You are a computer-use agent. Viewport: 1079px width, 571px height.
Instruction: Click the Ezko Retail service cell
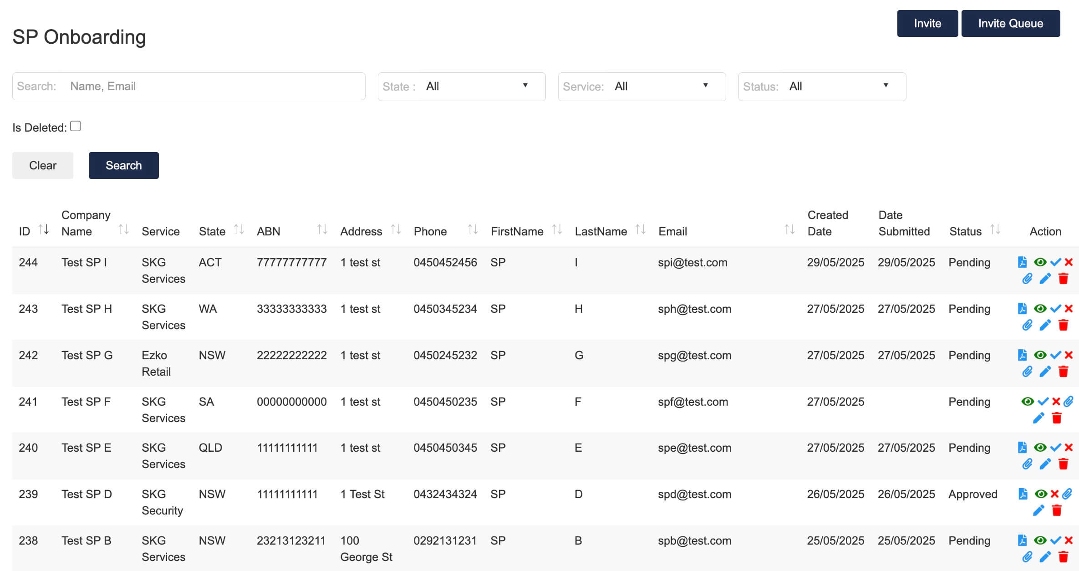(156, 363)
